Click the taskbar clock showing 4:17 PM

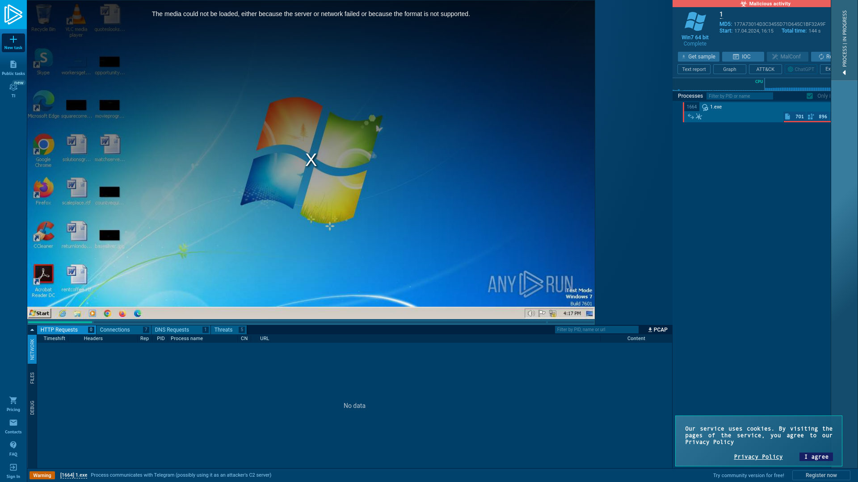coord(572,313)
